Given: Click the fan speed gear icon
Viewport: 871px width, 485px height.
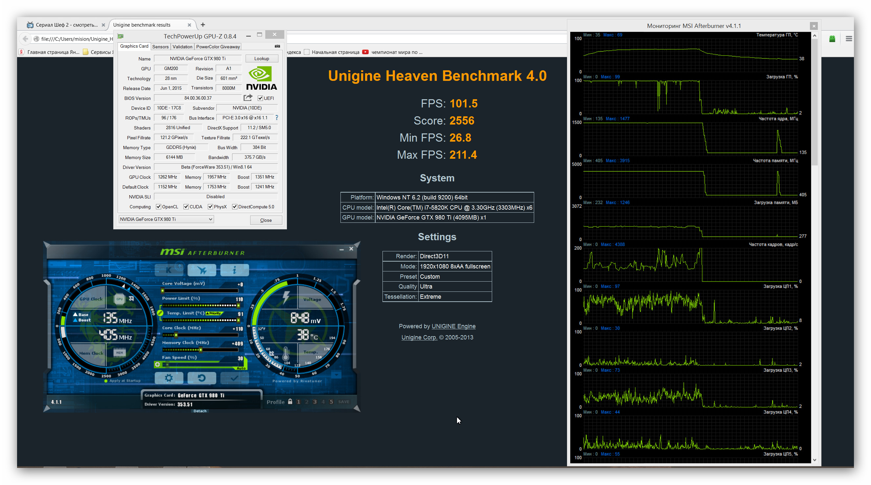Looking at the screenshot, I should point(158,364).
